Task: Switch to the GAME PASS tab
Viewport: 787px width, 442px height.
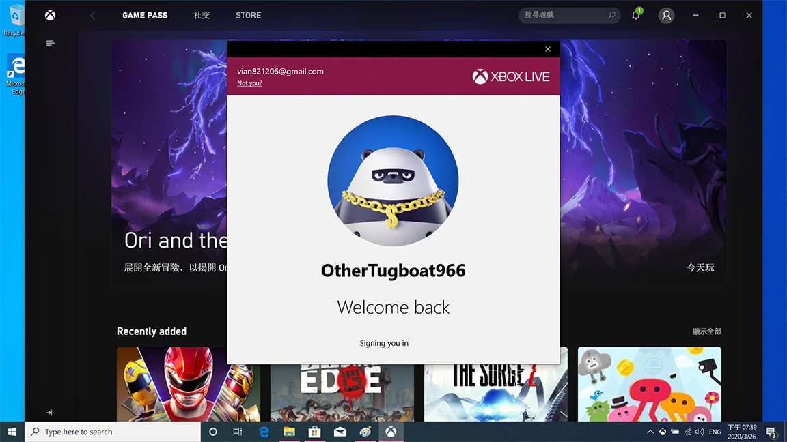Action: (145, 15)
